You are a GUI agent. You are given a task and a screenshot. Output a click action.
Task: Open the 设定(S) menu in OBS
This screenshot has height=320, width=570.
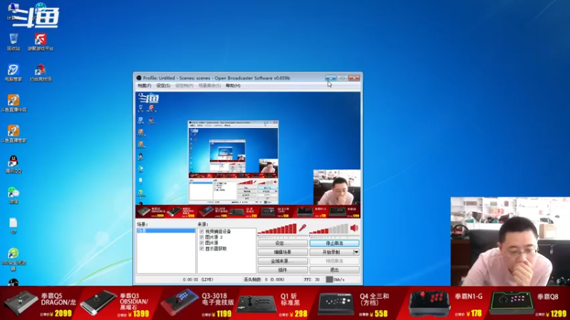pyautogui.click(x=163, y=86)
